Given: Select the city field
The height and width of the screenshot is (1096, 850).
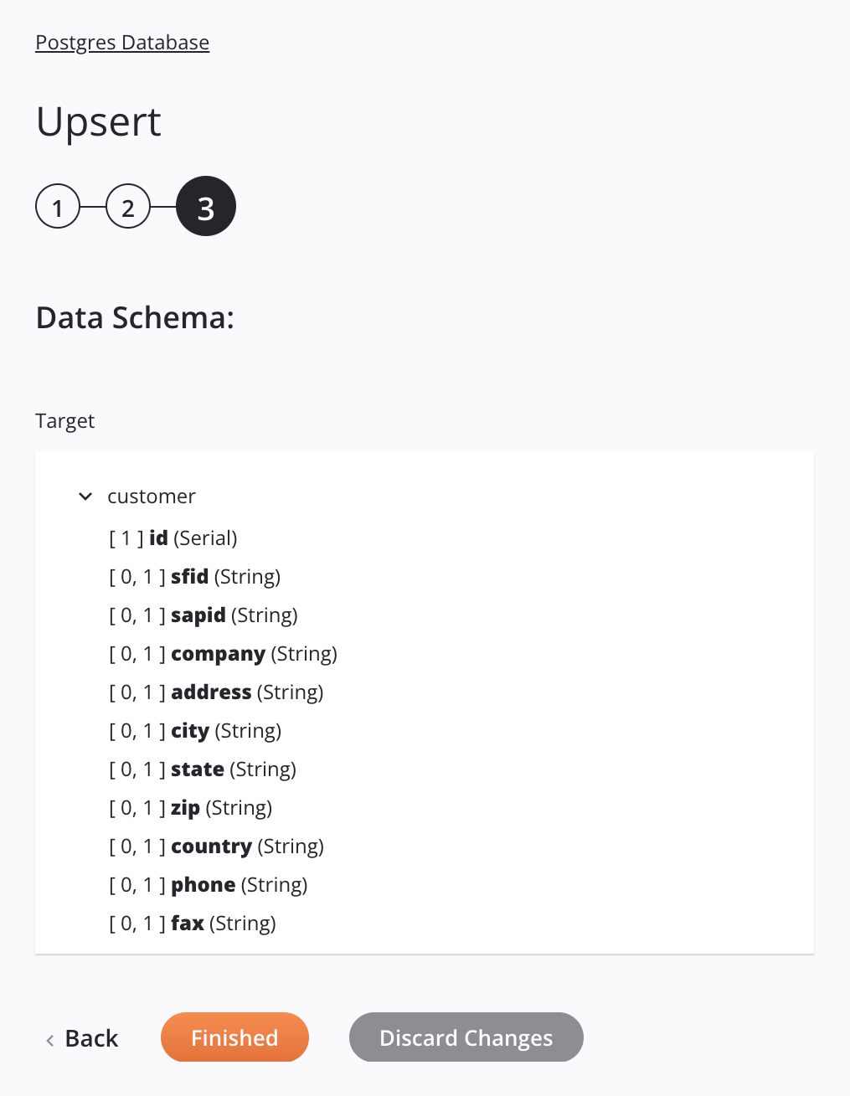Looking at the screenshot, I should [x=194, y=730].
